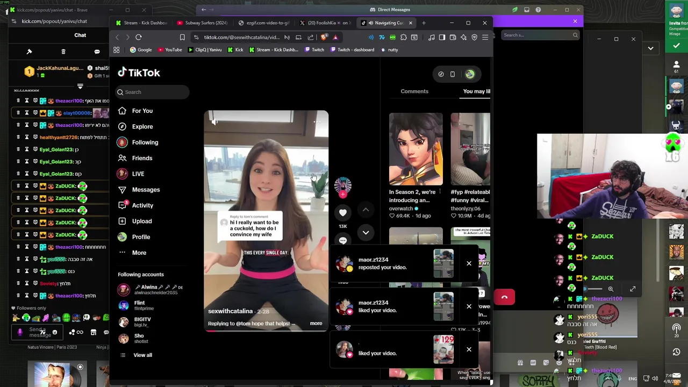Go to previous video with up arrow
Screen dimensions: 688x387
[365, 210]
